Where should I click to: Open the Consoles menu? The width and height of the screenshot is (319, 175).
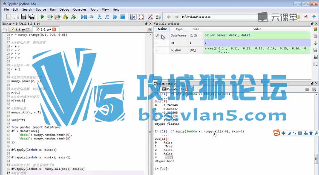pos(80,9)
